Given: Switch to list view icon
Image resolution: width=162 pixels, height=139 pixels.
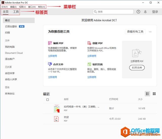Looking at the screenshot, I should [x=147, y=94].
